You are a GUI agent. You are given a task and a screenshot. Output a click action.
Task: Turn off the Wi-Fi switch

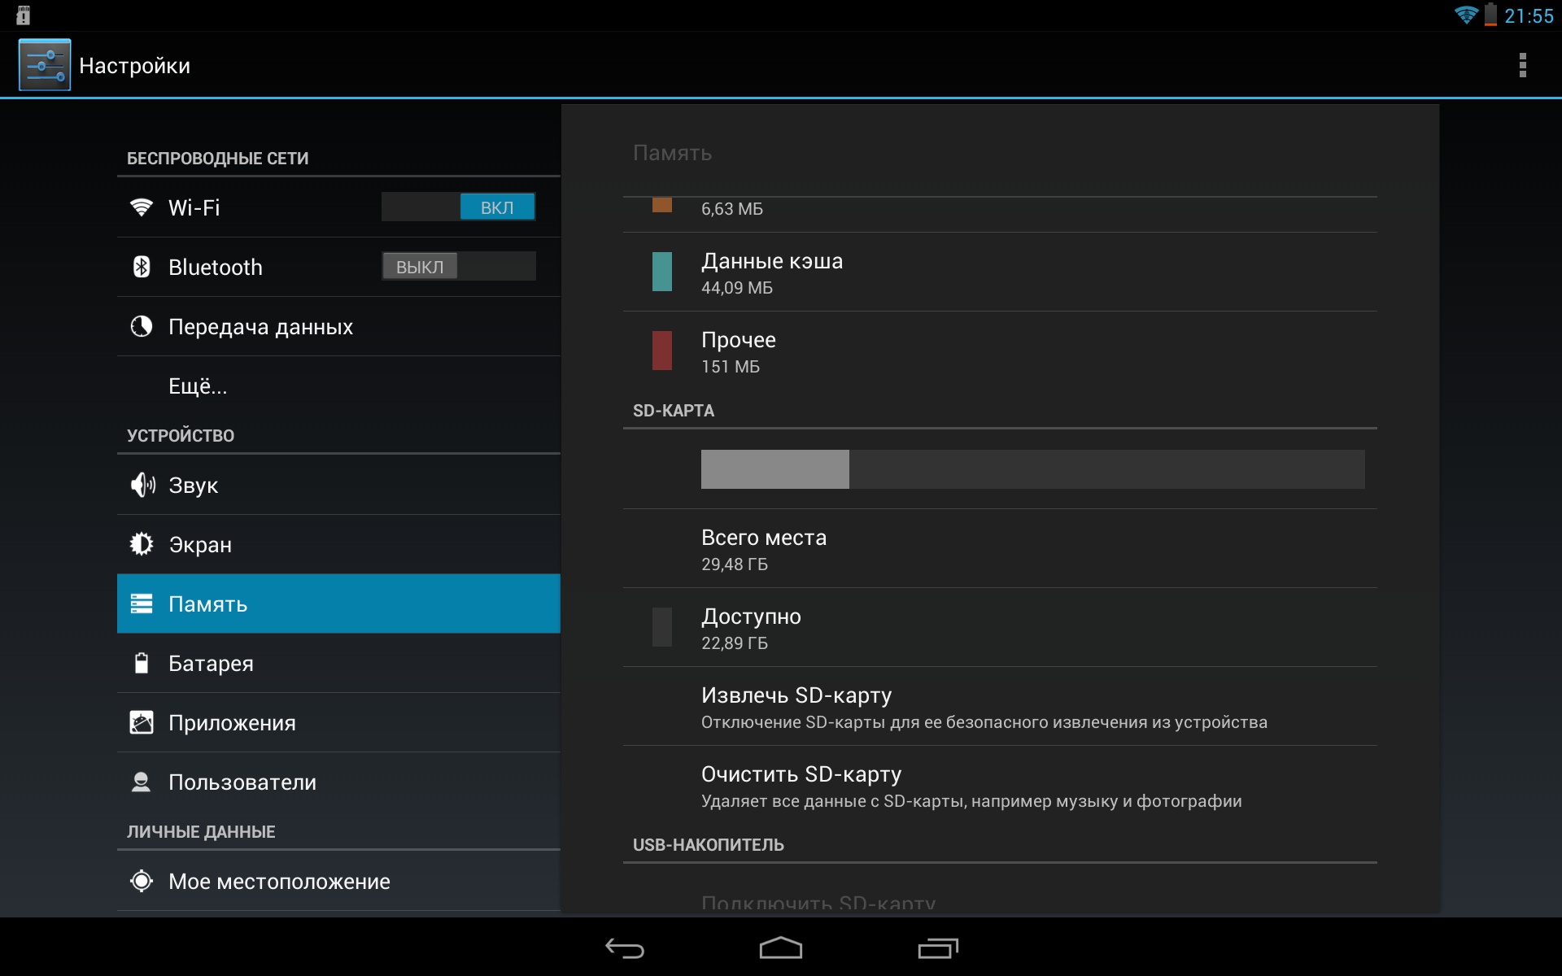pyautogui.click(x=458, y=207)
